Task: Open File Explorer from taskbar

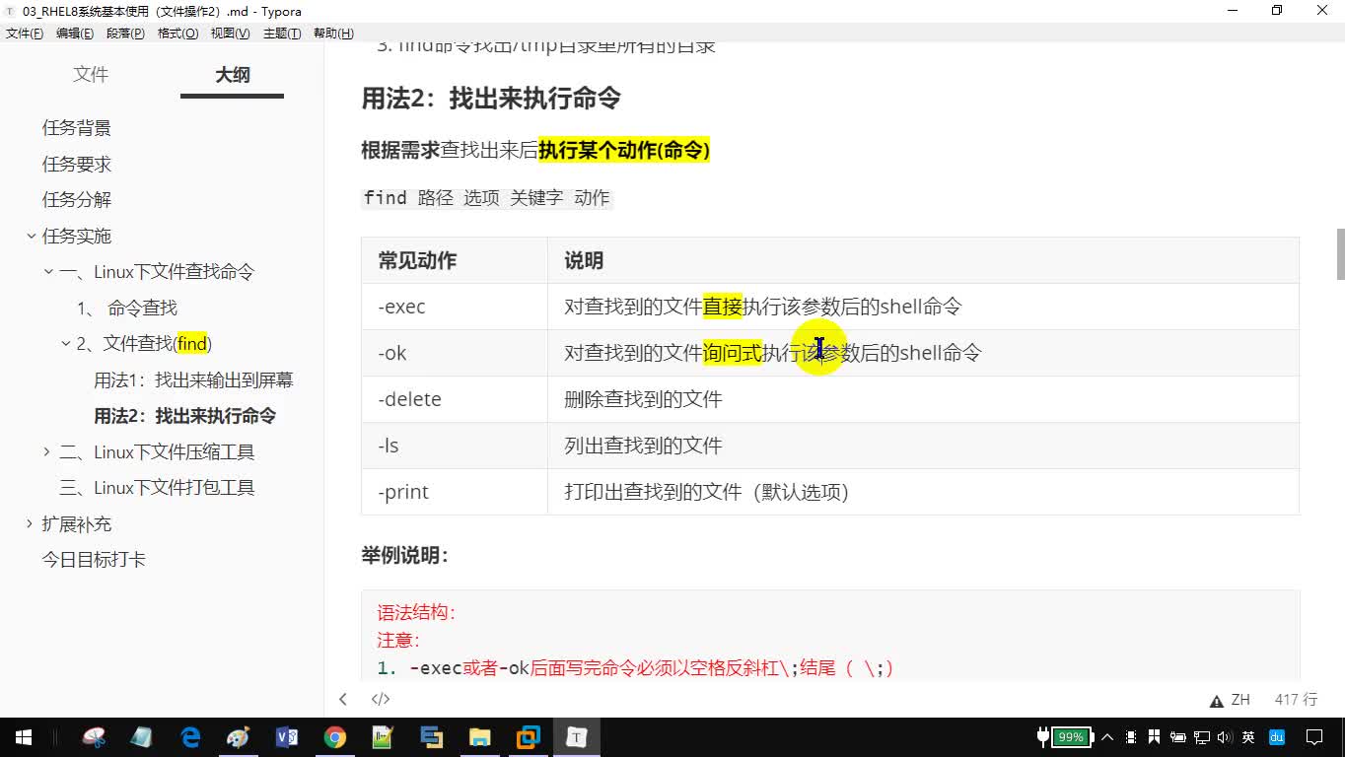Action: [479, 737]
